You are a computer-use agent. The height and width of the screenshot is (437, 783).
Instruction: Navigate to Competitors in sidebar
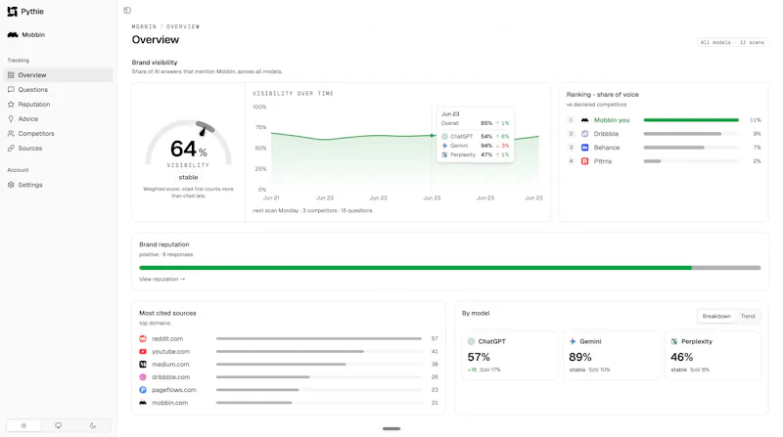59,134
